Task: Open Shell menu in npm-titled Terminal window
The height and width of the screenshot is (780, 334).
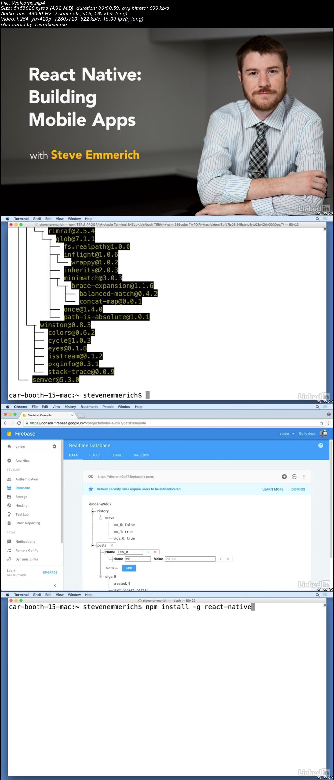Action: point(37,219)
